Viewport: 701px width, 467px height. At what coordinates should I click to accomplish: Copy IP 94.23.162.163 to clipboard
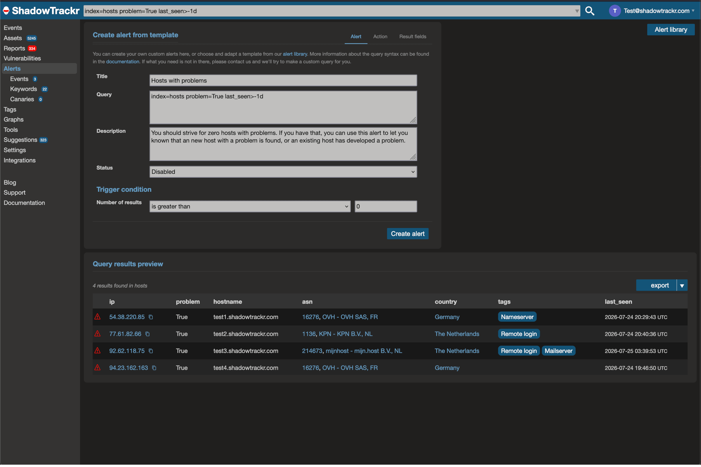coord(154,368)
